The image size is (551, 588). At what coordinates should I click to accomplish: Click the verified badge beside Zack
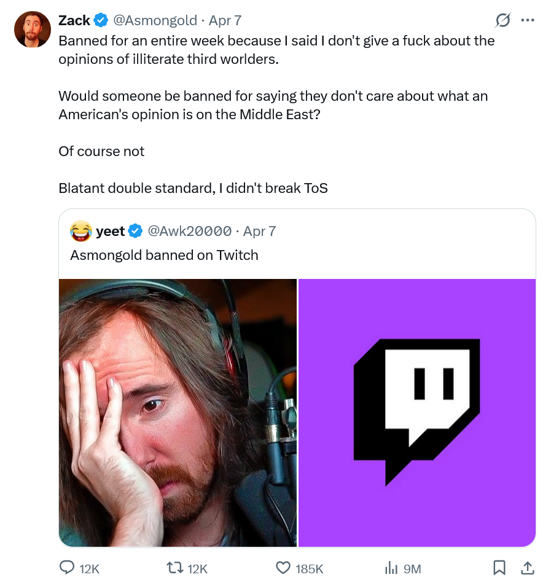coord(101,20)
